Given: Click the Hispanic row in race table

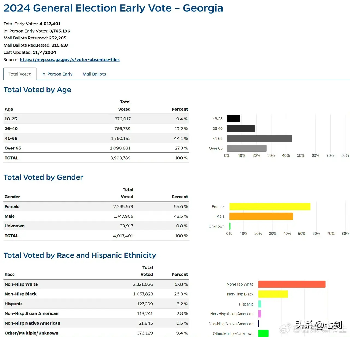Looking at the screenshot, I should click(x=96, y=304).
